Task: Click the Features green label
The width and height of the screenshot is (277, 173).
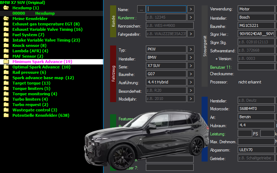Action: [x=126, y=119]
